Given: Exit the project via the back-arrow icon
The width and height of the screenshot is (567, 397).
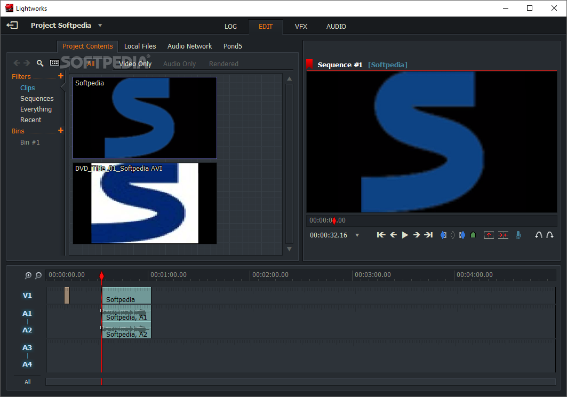Looking at the screenshot, I should coord(12,25).
